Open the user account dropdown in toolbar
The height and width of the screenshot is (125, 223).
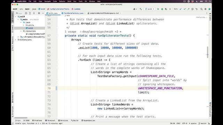[x=135, y=9]
